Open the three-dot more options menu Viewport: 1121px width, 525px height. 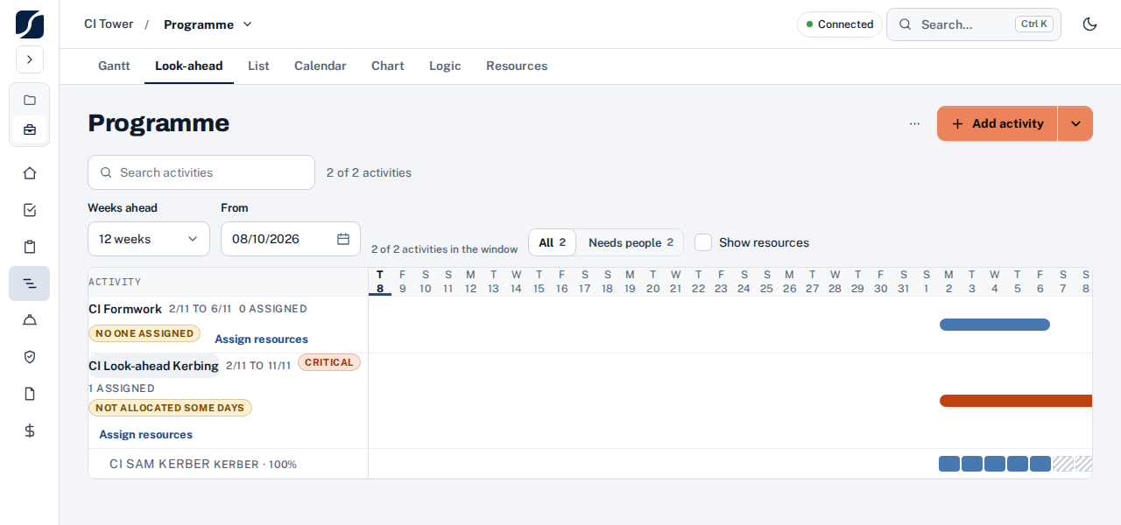point(914,123)
